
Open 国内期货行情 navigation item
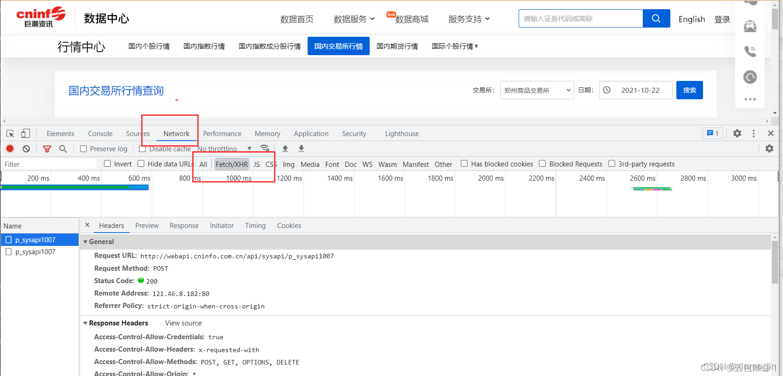pos(397,46)
